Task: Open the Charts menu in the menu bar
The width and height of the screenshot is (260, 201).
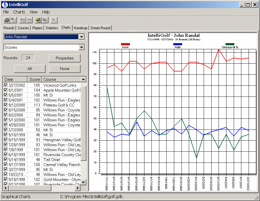Action: pyautogui.click(x=19, y=12)
